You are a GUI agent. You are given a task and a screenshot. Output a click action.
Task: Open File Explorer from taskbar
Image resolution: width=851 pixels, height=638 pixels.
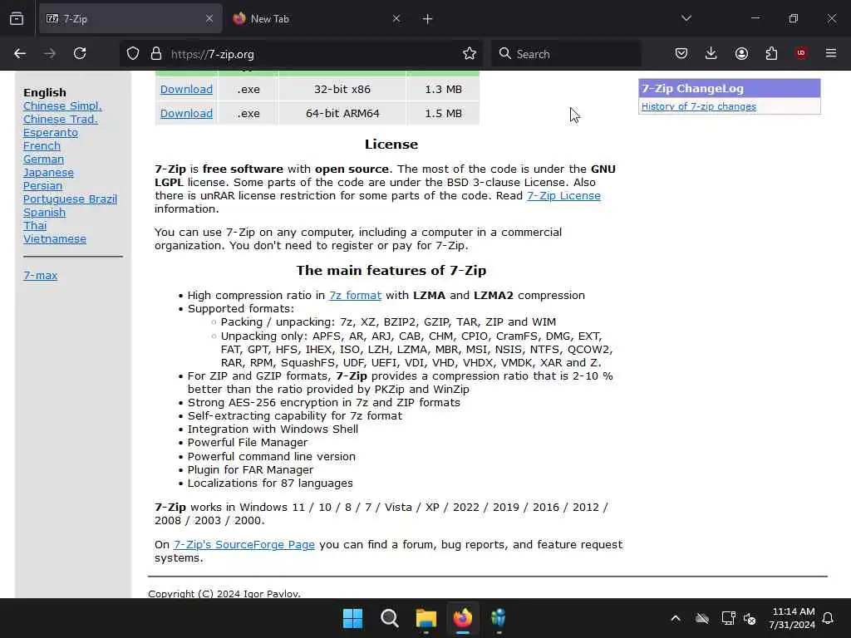click(x=426, y=618)
